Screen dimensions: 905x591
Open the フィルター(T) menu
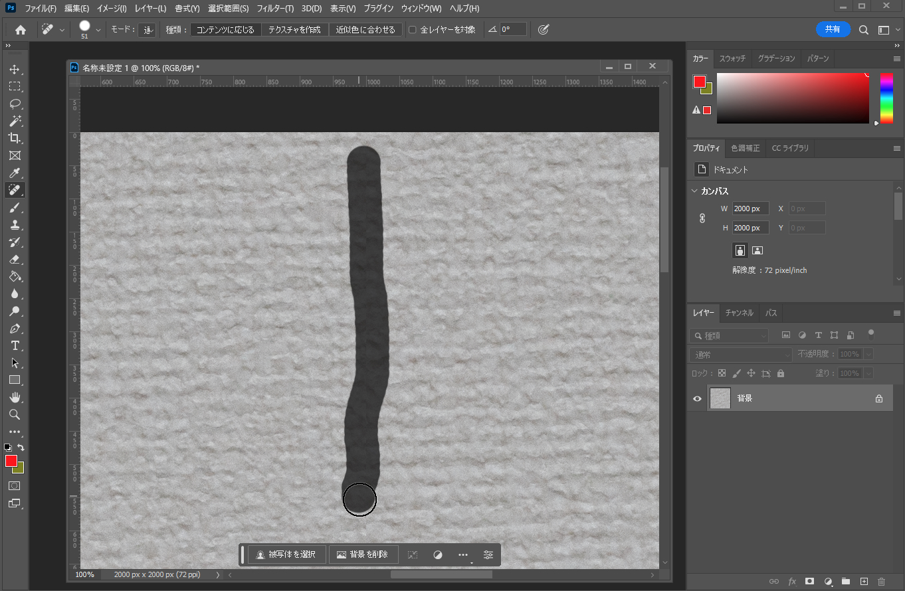(x=275, y=9)
